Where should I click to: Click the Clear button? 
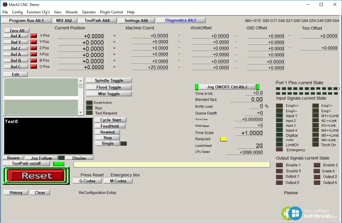tap(40, 192)
